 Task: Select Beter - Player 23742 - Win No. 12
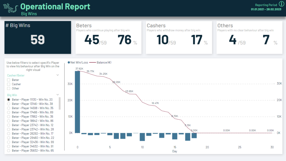[30, 125]
